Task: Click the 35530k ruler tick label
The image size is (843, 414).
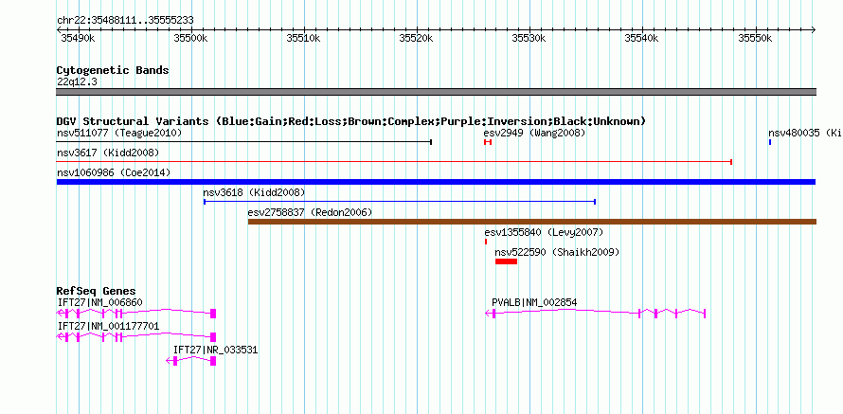Action: (529, 38)
